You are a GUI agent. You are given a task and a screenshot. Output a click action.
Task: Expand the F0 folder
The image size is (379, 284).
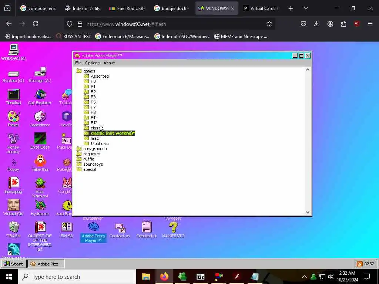pyautogui.click(x=90, y=81)
